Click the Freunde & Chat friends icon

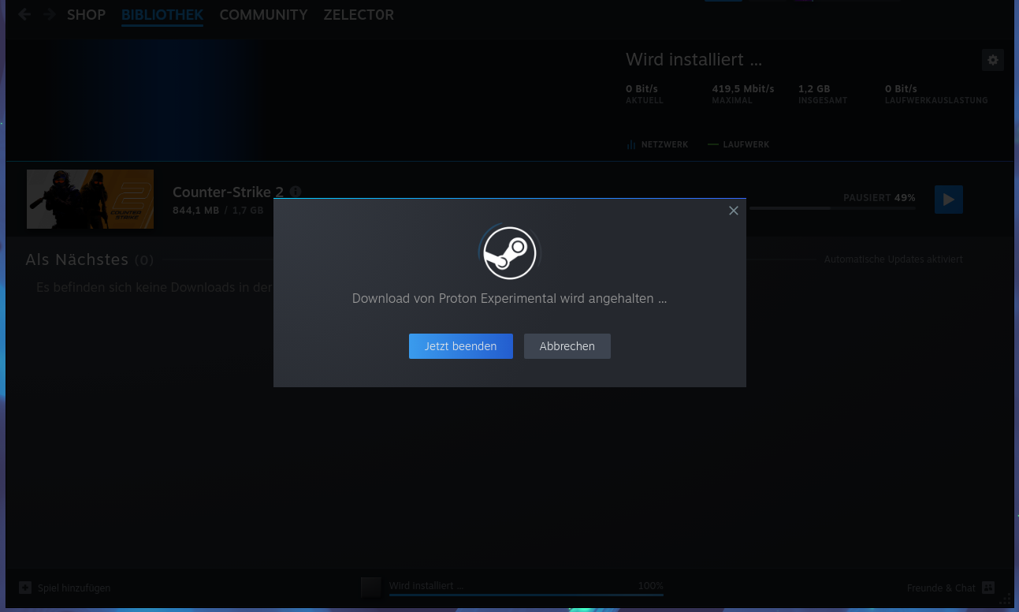tap(988, 588)
